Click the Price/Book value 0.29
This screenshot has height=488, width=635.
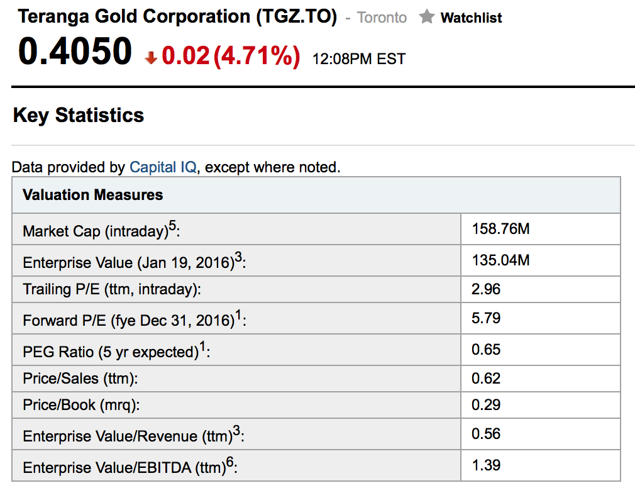pos(486,405)
